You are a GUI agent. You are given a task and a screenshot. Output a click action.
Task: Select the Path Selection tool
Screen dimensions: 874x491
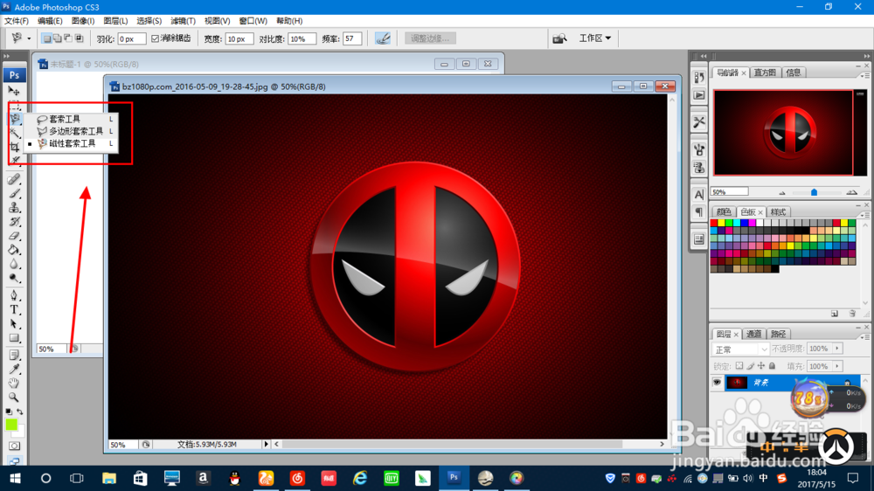click(x=15, y=324)
